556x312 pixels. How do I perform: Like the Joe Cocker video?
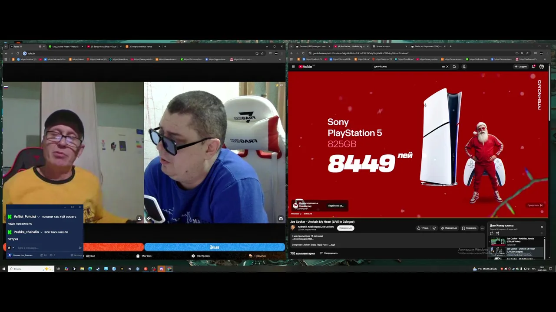coord(423,228)
